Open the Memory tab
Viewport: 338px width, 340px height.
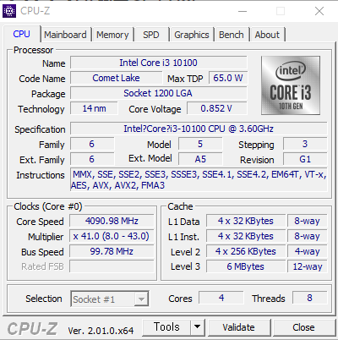[x=112, y=35]
